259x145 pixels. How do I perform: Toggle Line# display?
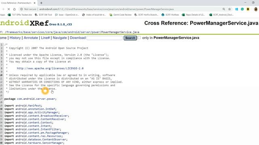point(45,38)
